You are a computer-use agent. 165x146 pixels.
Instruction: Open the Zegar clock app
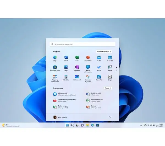(110, 78)
